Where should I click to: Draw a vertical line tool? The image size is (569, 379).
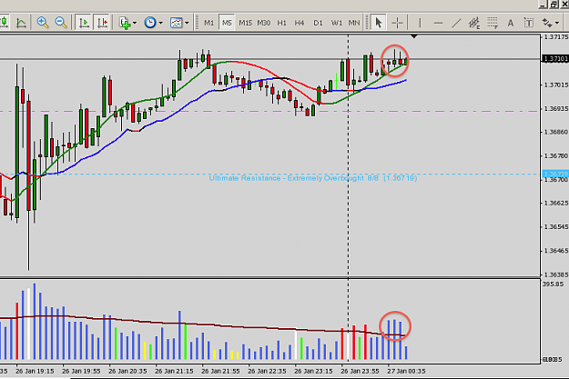pos(420,23)
